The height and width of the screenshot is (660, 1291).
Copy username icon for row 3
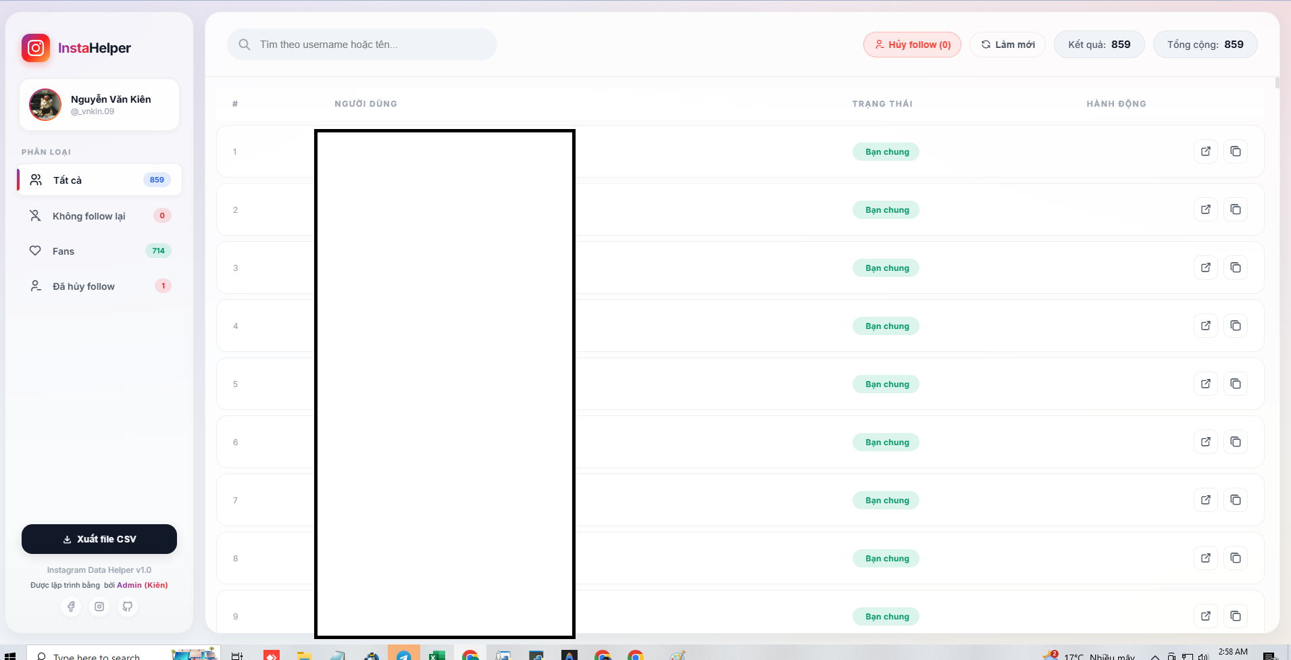pos(1236,268)
